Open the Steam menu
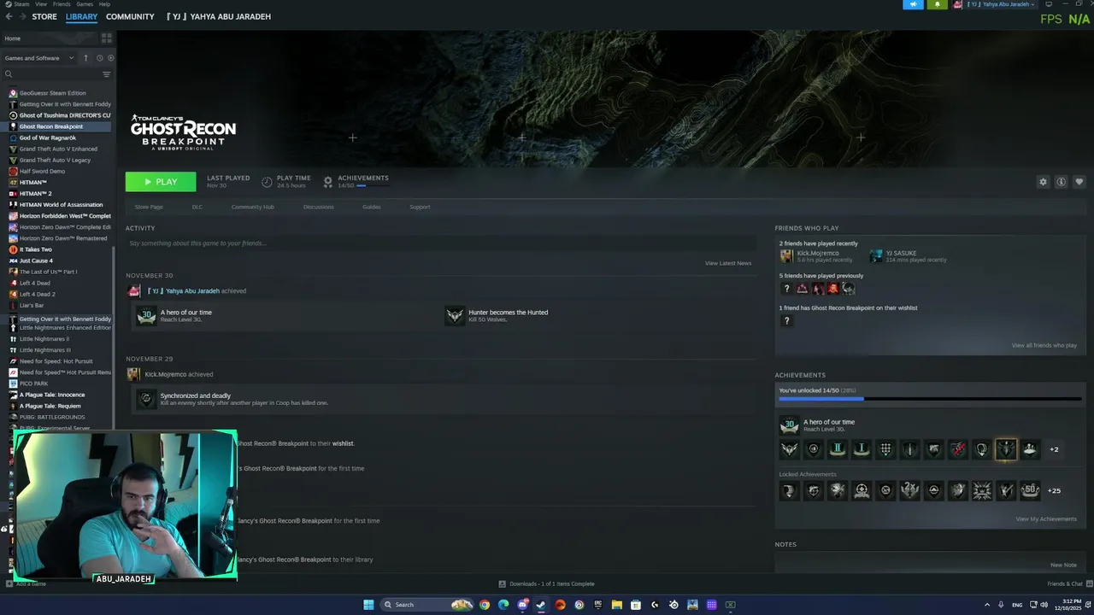The width and height of the screenshot is (1094, 615). coord(21,4)
